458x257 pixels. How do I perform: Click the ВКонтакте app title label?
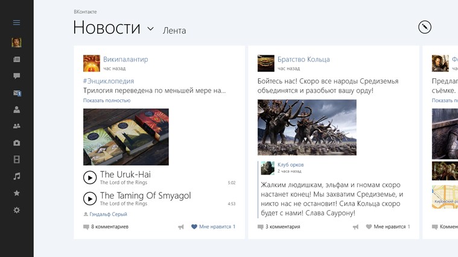click(x=85, y=12)
